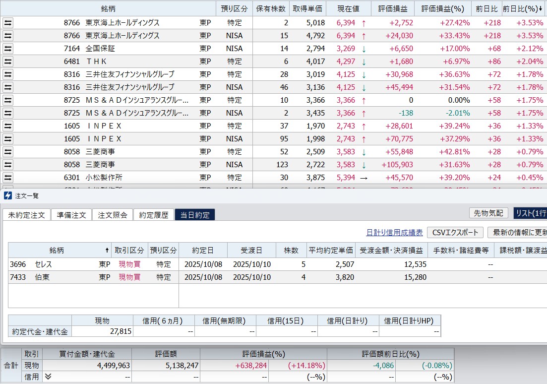Click total 評価損益 +638,284
The image size is (547, 384).
251,366
